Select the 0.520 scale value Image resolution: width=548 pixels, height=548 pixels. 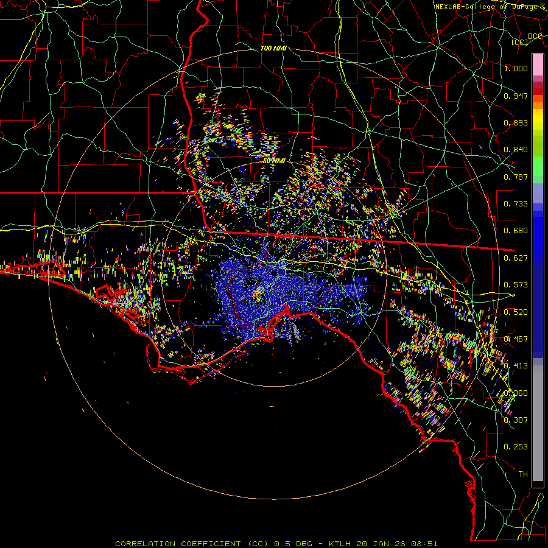coord(516,312)
